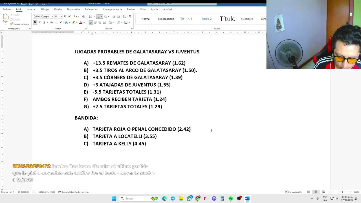The height and width of the screenshot is (203, 361).
Task: Expand numbering library dropdown arrow
Action: click(x=102, y=16)
